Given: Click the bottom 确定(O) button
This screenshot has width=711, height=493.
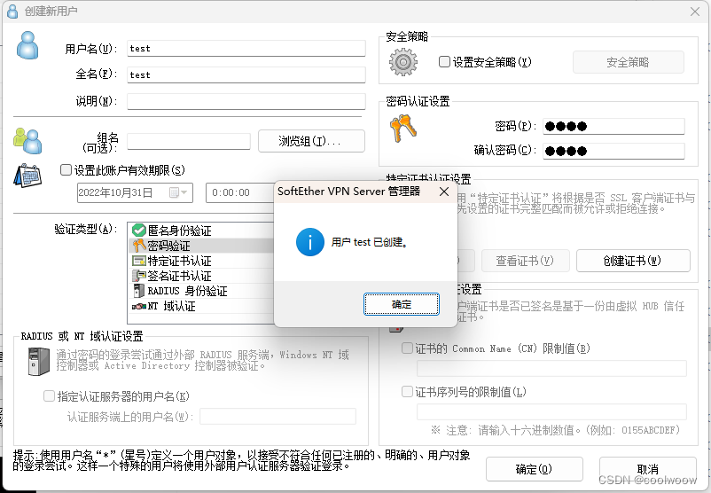Looking at the screenshot, I should [535, 469].
